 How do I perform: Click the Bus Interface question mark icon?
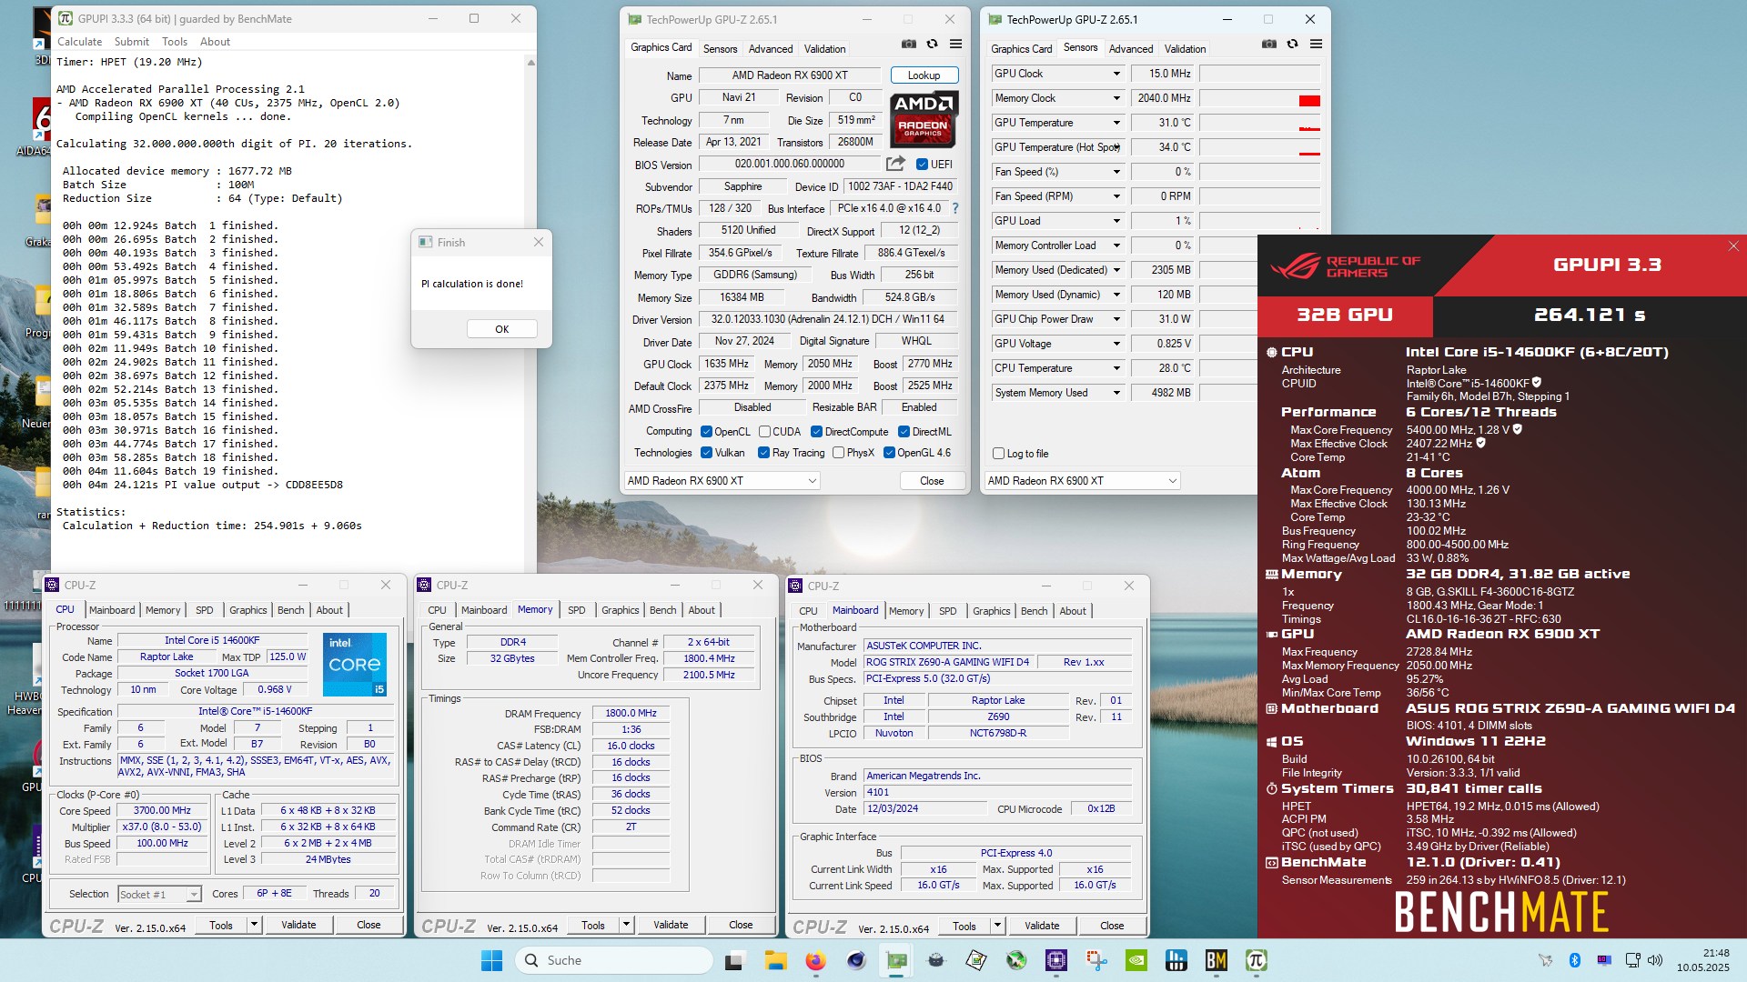(955, 208)
